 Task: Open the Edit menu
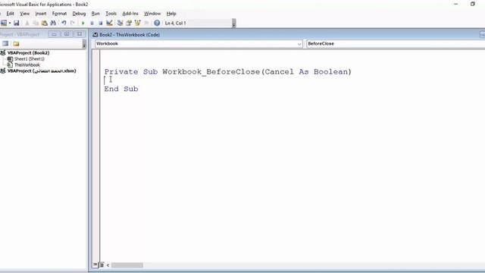click(10, 14)
